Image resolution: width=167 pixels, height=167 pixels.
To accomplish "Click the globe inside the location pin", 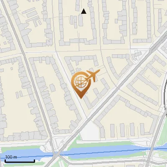I will tap(81, 82).
